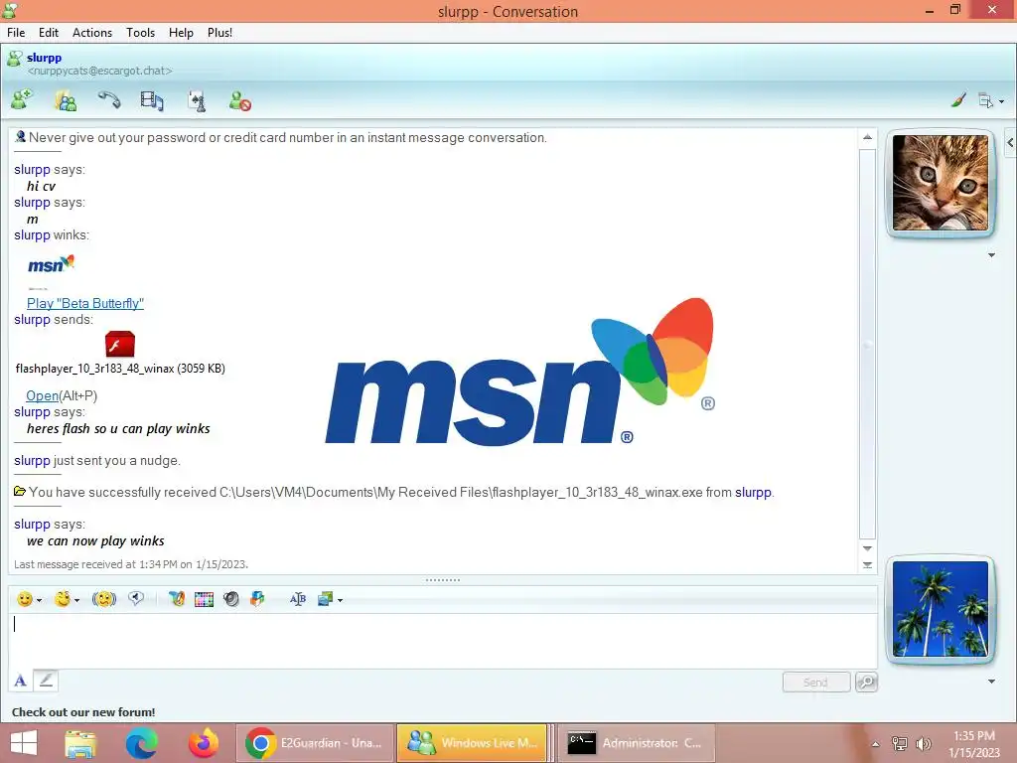1017x763 pixels.
Task: Click the text format AB icon
Action: click(x=298, y=599)
